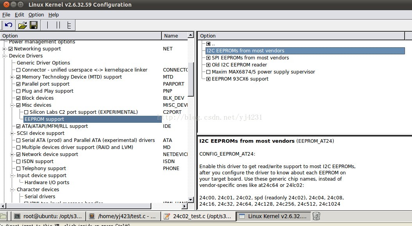Click scroll up arrow of left pane

(x=191, y=35)
